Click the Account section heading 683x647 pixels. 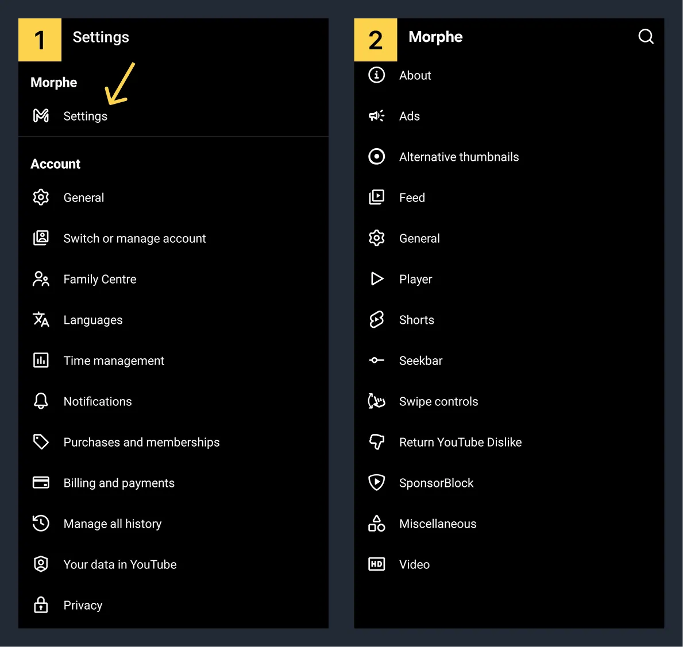55,164
